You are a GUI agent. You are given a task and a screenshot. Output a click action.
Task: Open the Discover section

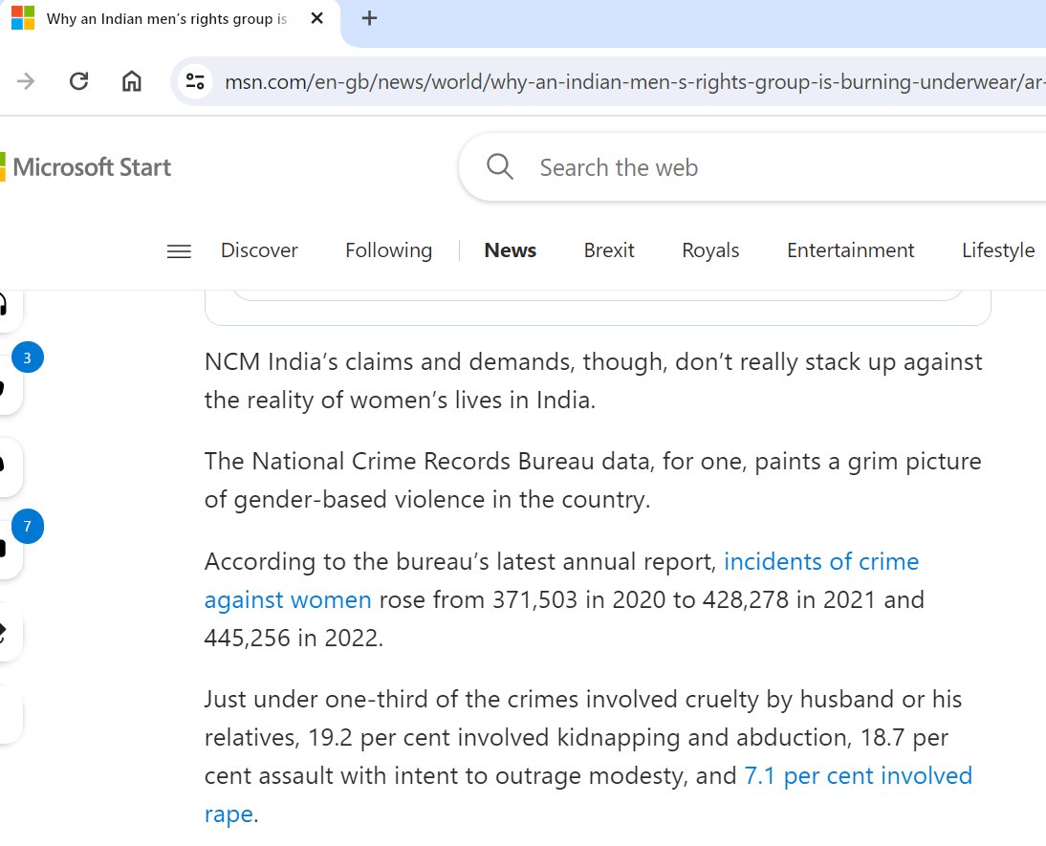coord(259,250)
